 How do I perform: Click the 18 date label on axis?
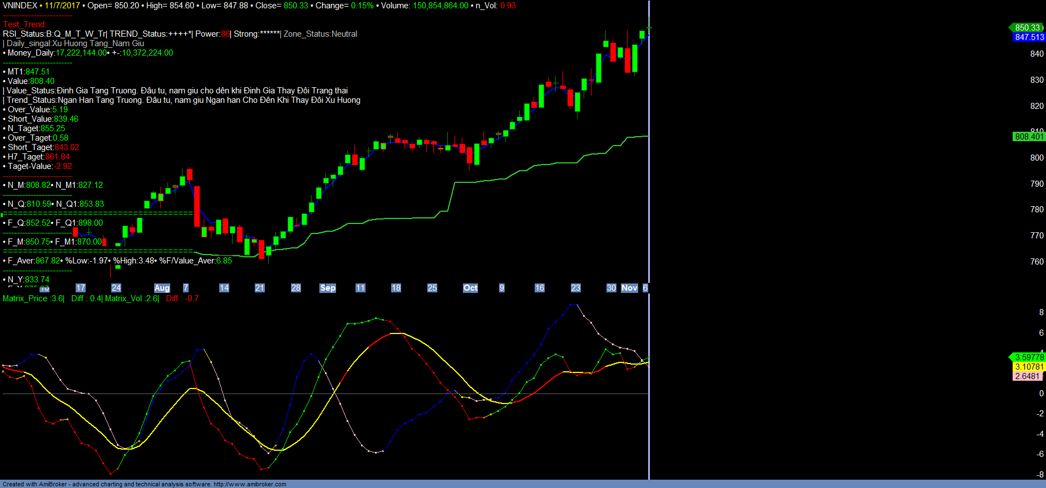coord(396,288)
